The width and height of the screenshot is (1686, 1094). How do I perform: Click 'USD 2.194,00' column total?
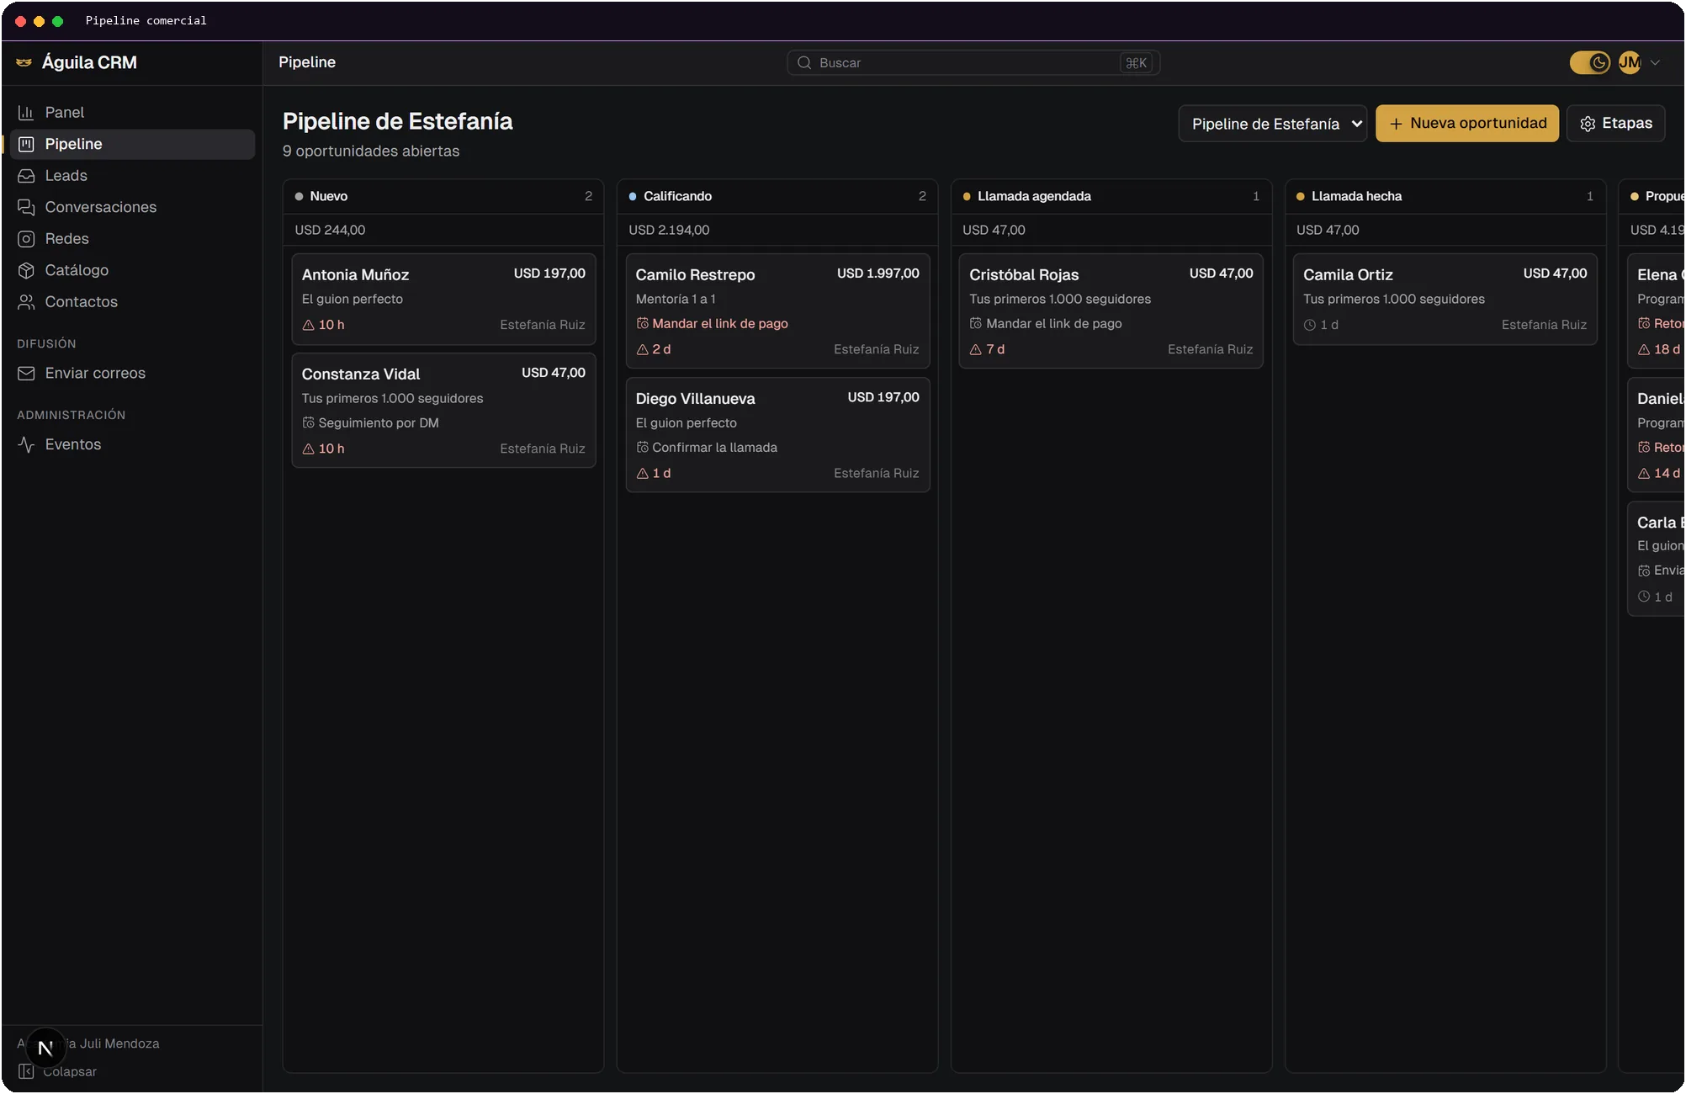669,230
